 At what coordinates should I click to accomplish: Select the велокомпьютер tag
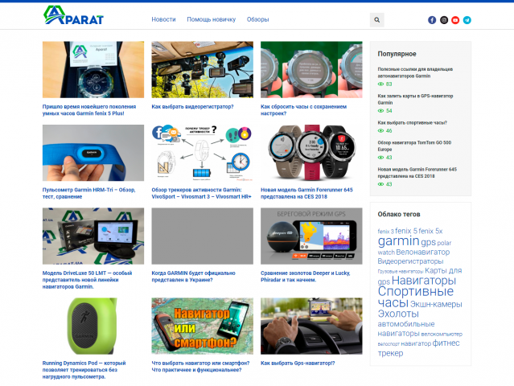pyautogui.click(x=442, y=335)
